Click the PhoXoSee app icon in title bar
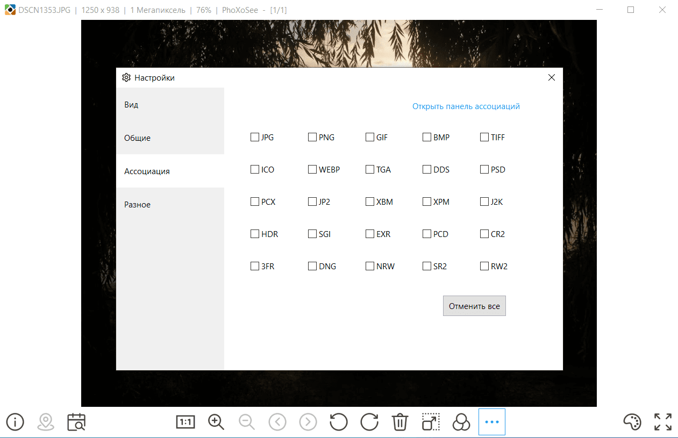 [x=10, y=10]
